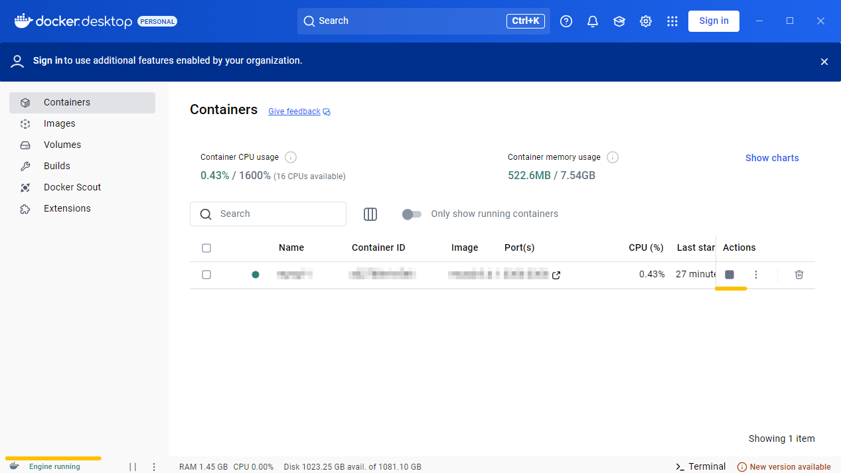Image resolution: width=841 pixels, height=473 pixels.
Task: Toggle Only show running containers
Action: pyautogui.click(x=412, y=214)
